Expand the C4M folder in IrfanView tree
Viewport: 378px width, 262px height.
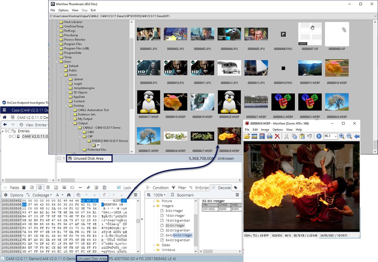pos(80,132)
